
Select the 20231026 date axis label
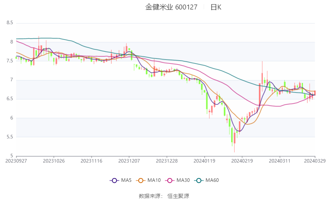[x=54, y=161]
